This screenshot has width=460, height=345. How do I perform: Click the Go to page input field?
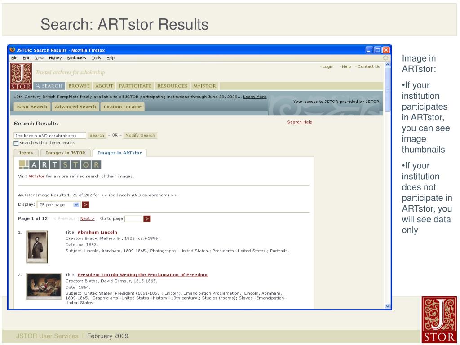pos(133,219)
